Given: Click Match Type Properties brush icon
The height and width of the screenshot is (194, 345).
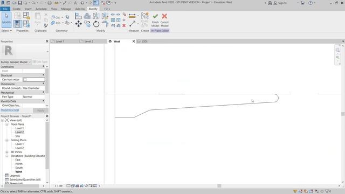Looking at the screenshot, I should (46, 25).
